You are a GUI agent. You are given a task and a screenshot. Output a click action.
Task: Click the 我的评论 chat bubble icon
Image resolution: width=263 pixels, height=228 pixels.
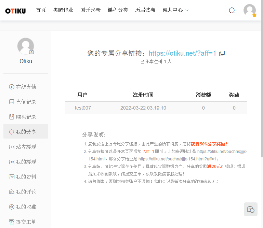pyautogui.click(x=11, y=192)
